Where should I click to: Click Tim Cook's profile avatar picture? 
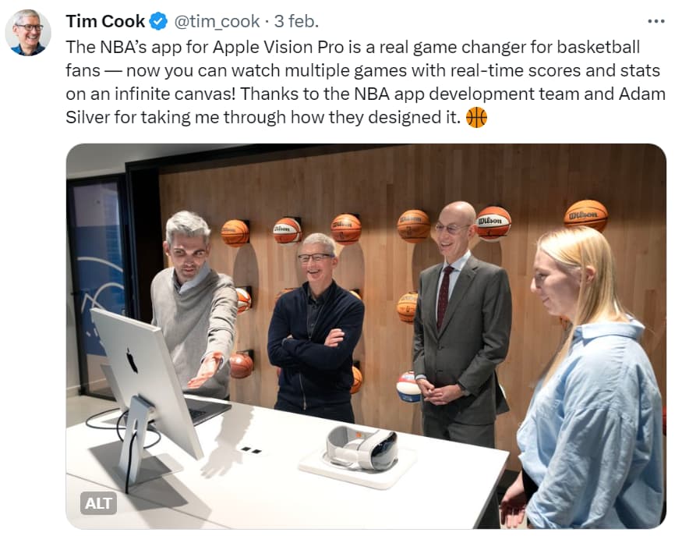(28, 32)
